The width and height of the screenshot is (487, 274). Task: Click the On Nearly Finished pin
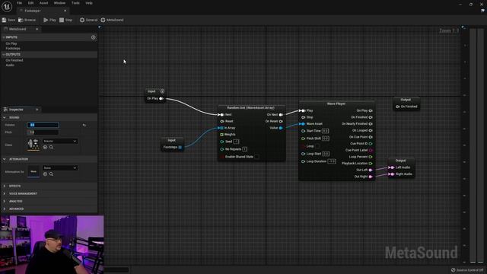[x=371, y=124]
